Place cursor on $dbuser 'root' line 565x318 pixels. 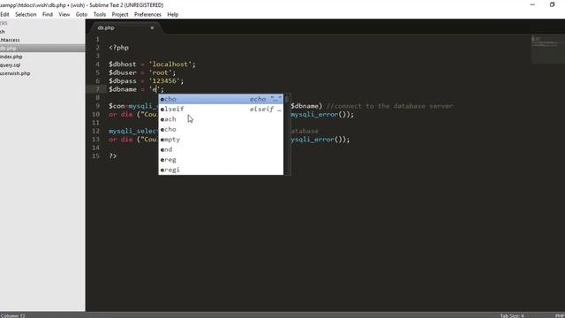(x=142, y=72)
